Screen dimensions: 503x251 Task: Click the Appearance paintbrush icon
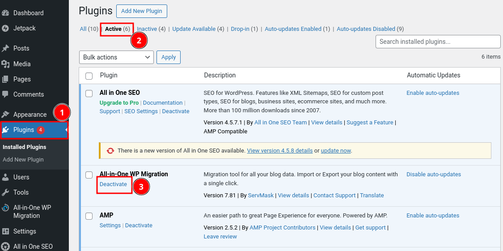pyautogui.click(x=6, y=115)
